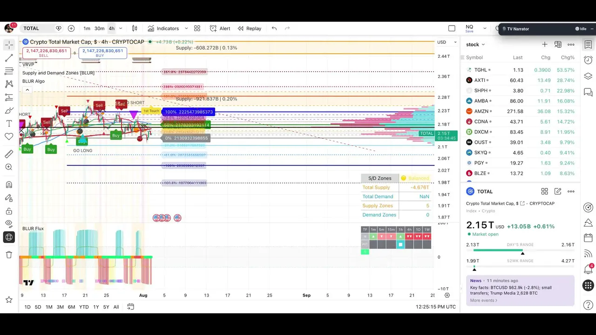
Task: Open the alerts alarm clock panel
Action: (588, 60)
